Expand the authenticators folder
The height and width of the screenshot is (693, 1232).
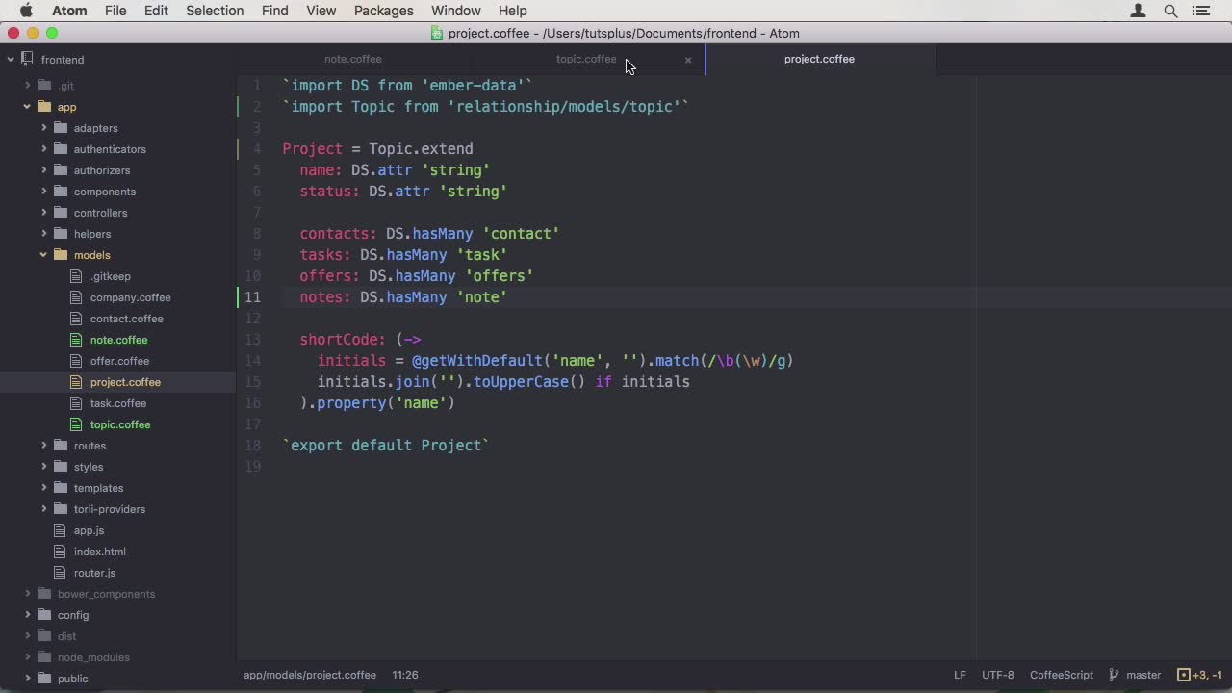pyautogui.click(x=43, y=149)
